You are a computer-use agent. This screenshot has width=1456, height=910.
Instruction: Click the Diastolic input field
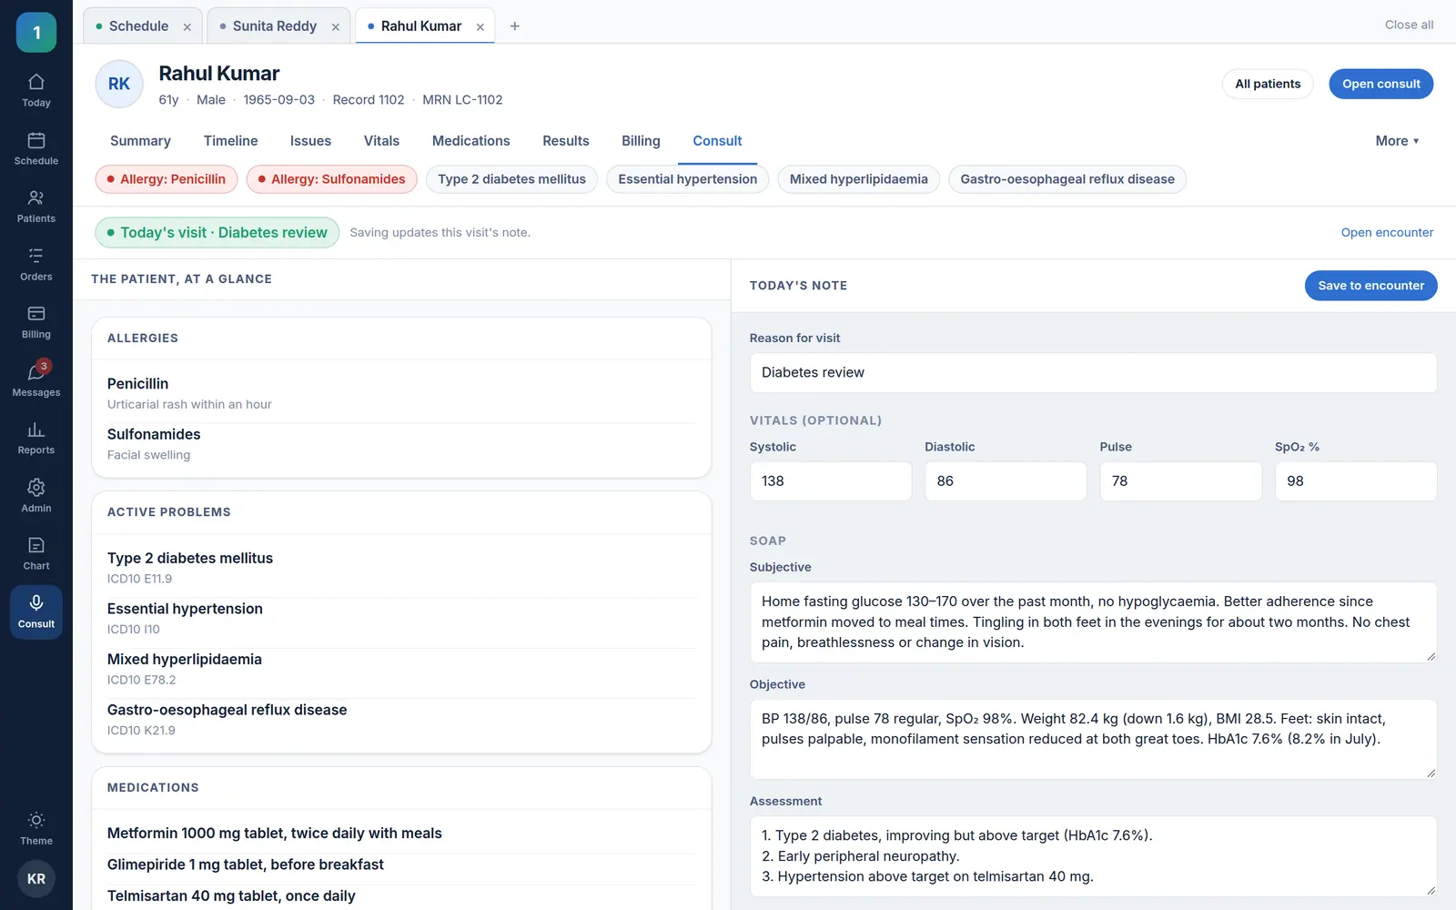click(x=1006, y=480)
